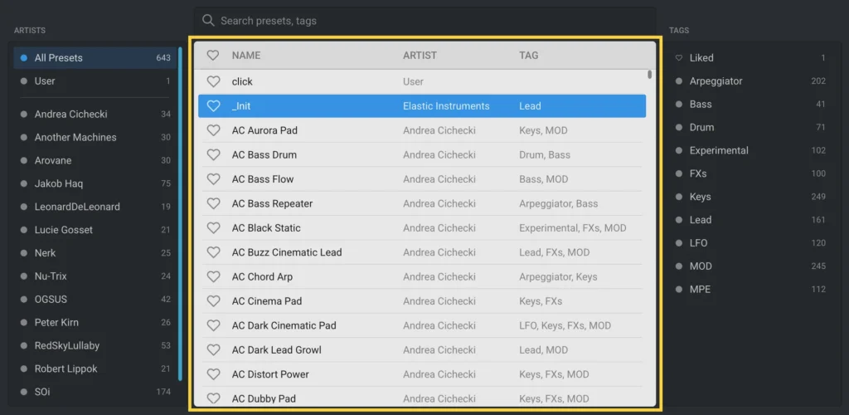
Task: Select Nu-Trix in artists list
Action: [x=95, y=276]
